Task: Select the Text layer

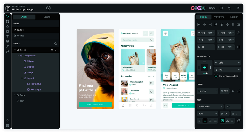Action: point(35,101)
